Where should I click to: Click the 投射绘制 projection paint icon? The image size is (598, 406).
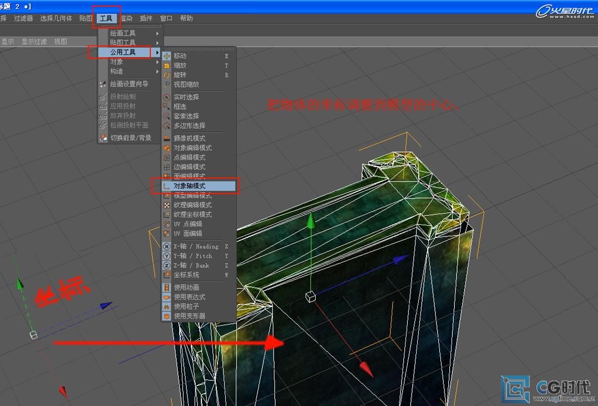pyautogui.click(x=103, y=97)
